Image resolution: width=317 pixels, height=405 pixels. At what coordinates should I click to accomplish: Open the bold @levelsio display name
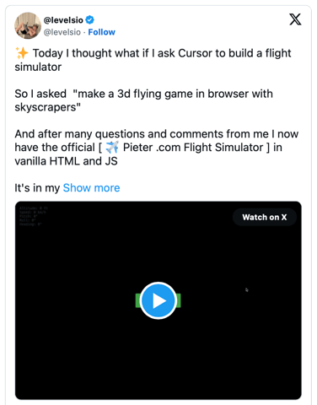click(x=63, y=20)
